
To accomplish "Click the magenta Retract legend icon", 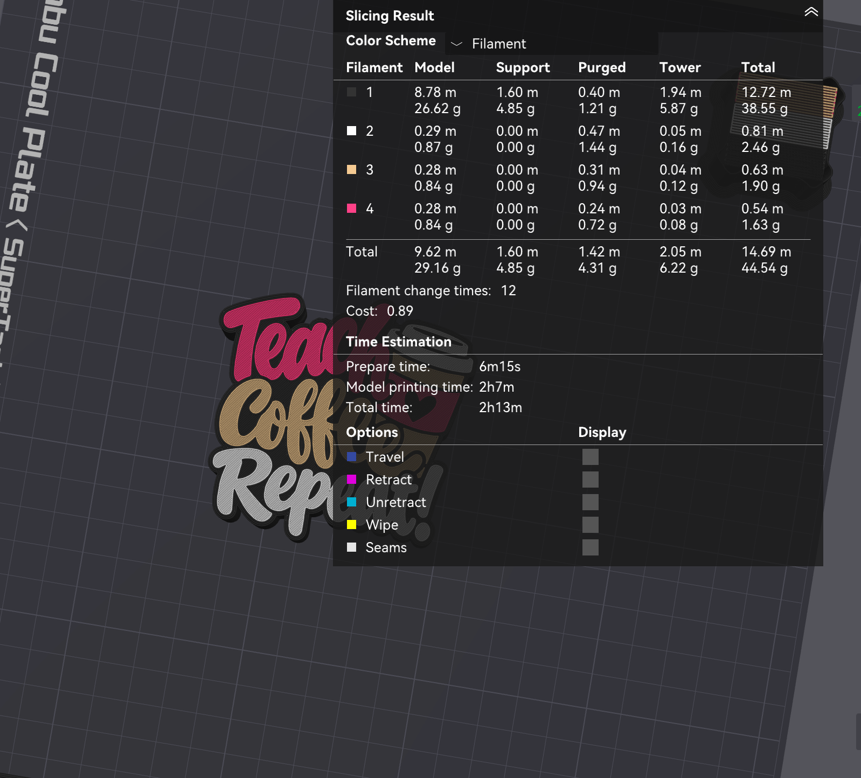I will pyautogui.click(x=351, y=480).
